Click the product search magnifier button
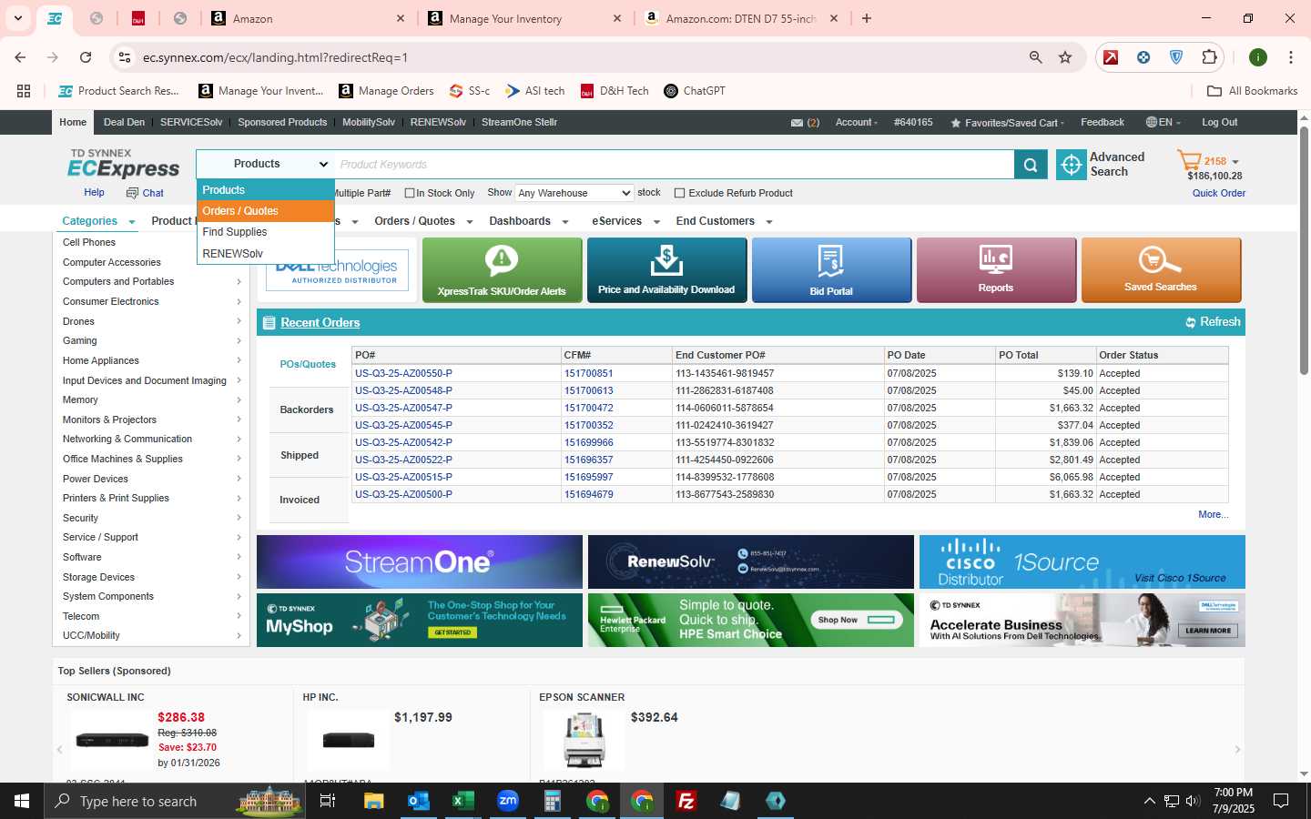This screenshot has width=1311, height=819. tap(1031, 165)
